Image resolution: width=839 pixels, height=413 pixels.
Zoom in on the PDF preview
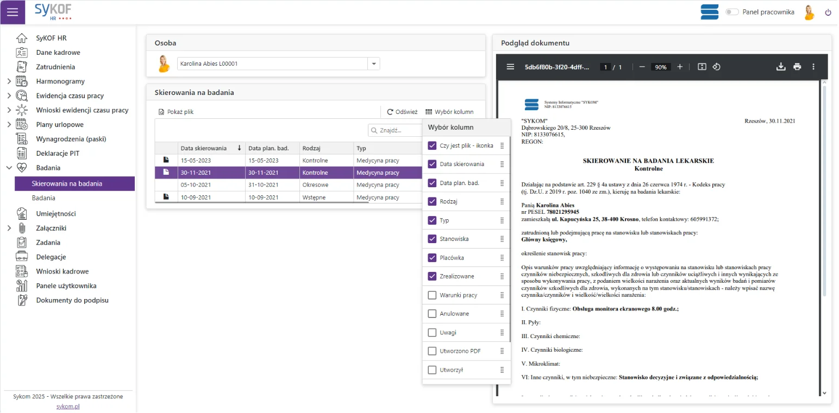[680, 67]
